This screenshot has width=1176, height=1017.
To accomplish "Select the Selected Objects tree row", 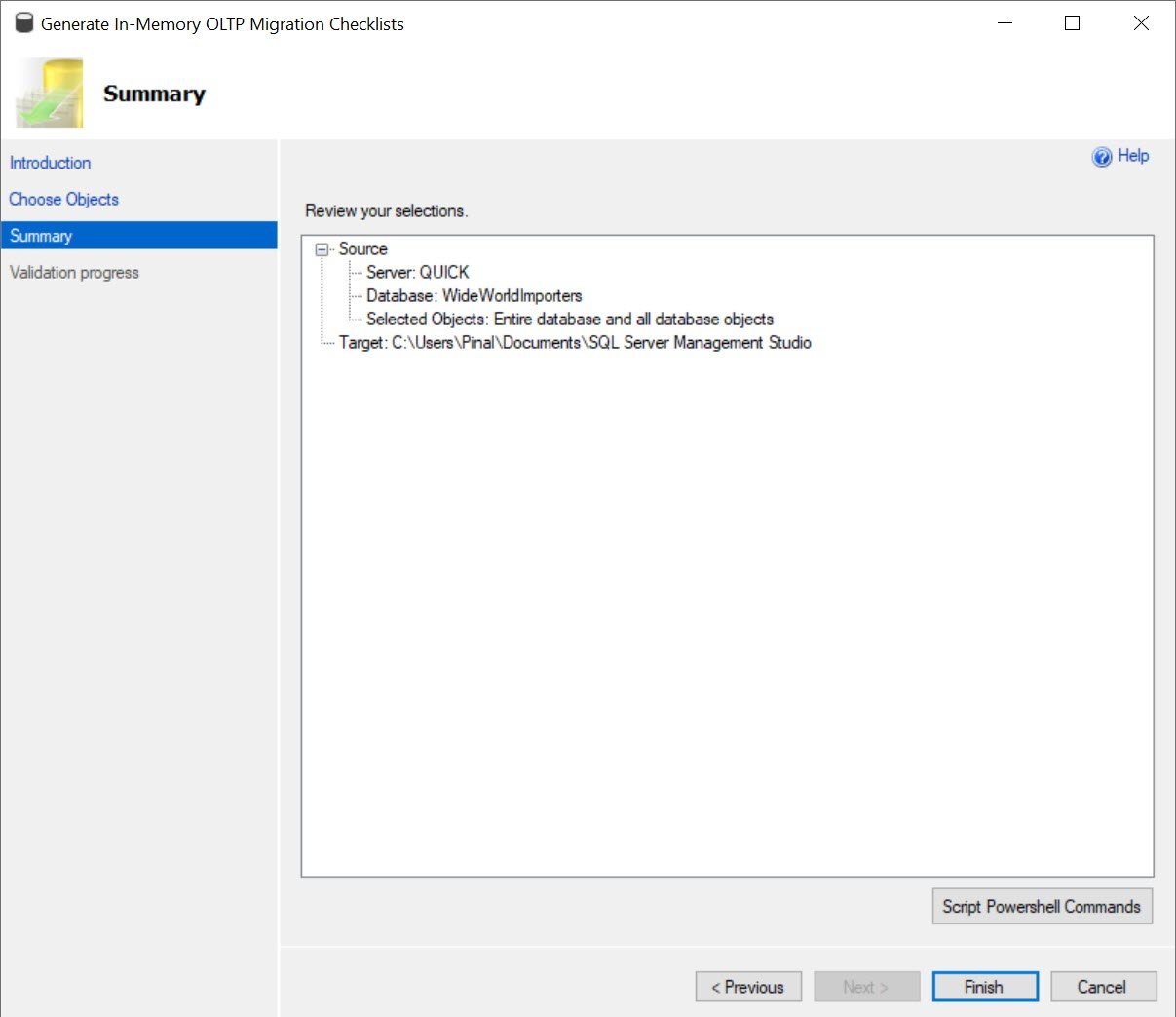I will (x=570, y=320).
